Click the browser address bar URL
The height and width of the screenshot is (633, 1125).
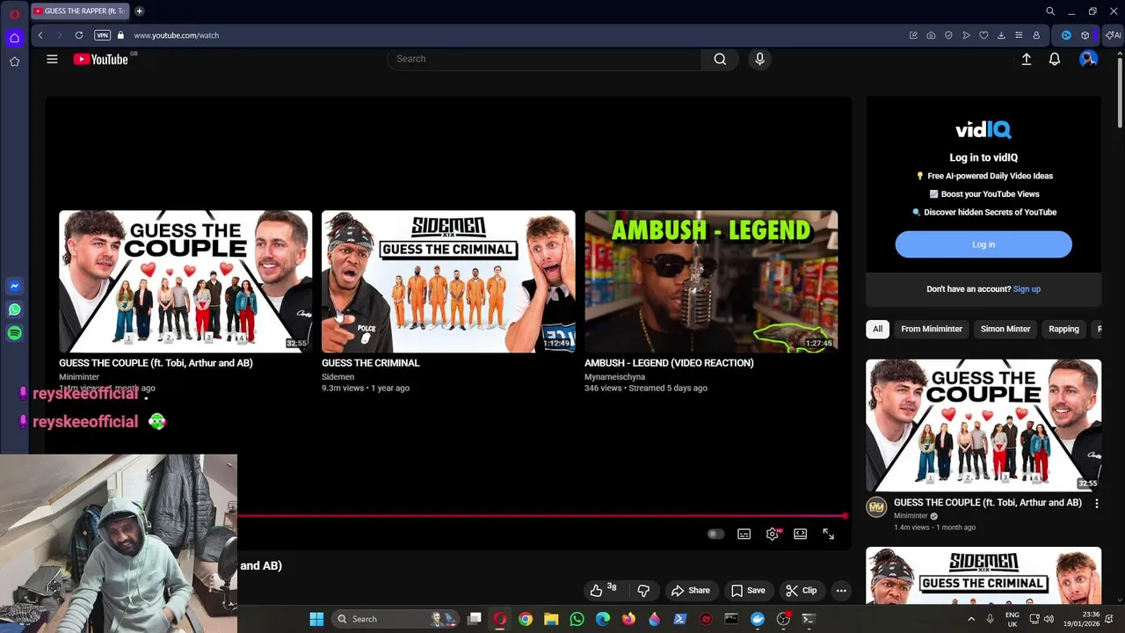tap(176, 35)
